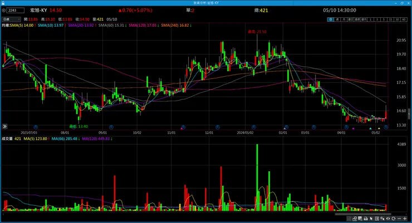Switch to the 60-minute interval
Viewport: 412px width, 223px height.
pos(404,19)
